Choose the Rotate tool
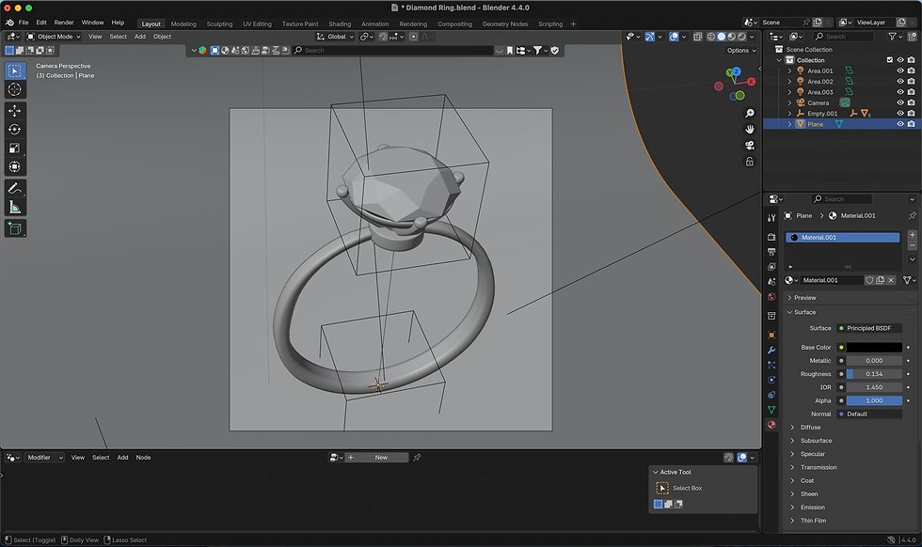Image resolution: width=922 pixels, height=547 pixels. click(15, 130)
